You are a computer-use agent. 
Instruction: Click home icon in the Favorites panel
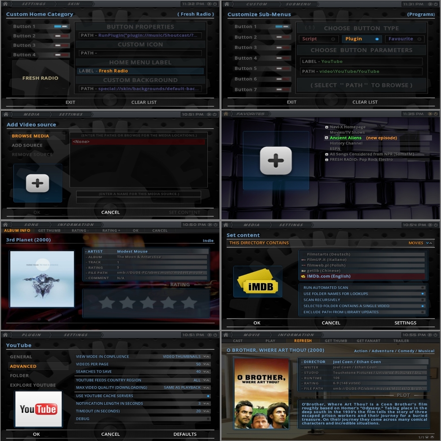tap(226, 114)
